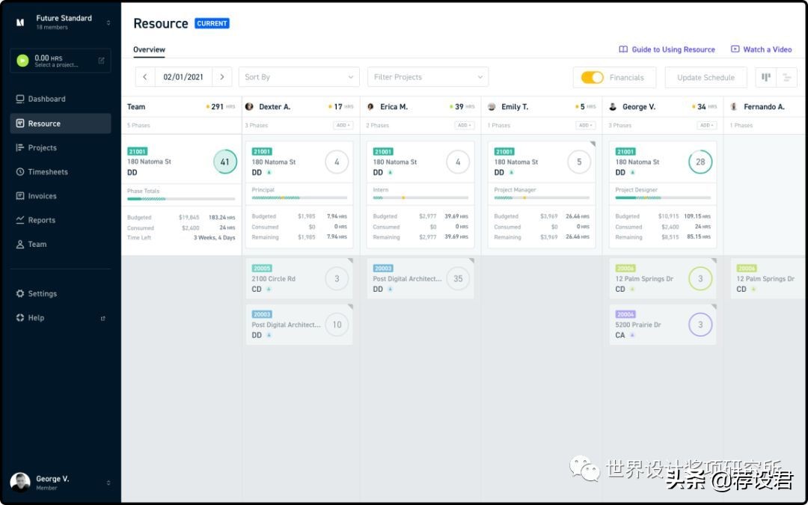Open the ADD dropdown under George V.
The width and height of the screenshot is (808, 505).
(706, 126)
